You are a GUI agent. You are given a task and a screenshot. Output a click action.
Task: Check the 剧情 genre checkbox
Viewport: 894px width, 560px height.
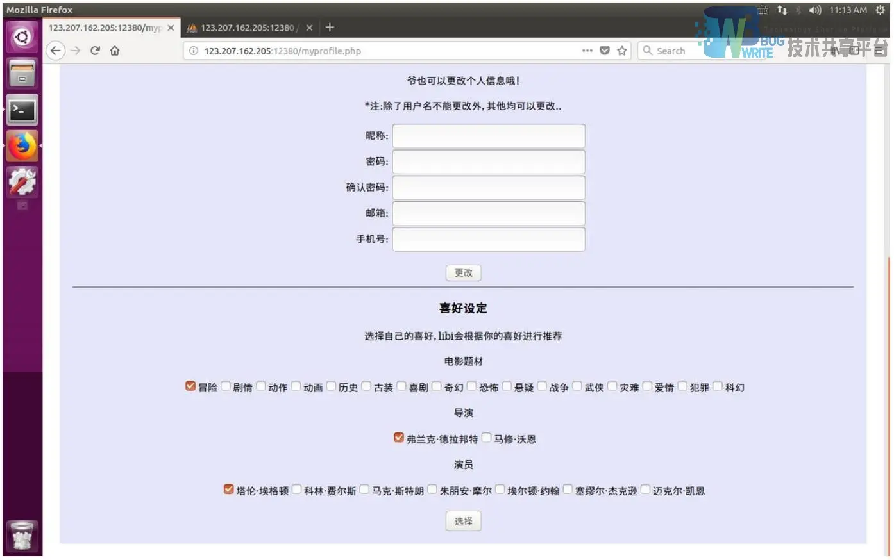pyautogui.click(x=226, y=386)
